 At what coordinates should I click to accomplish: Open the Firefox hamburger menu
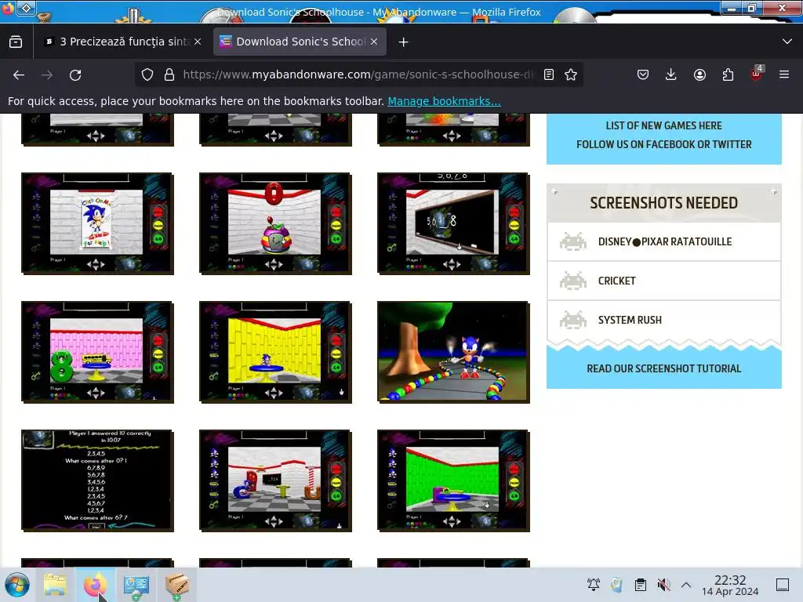(x=784, y=74)
